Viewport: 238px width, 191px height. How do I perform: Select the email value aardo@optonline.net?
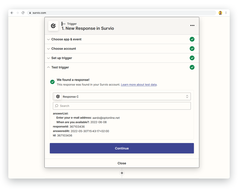pos(106,118)
